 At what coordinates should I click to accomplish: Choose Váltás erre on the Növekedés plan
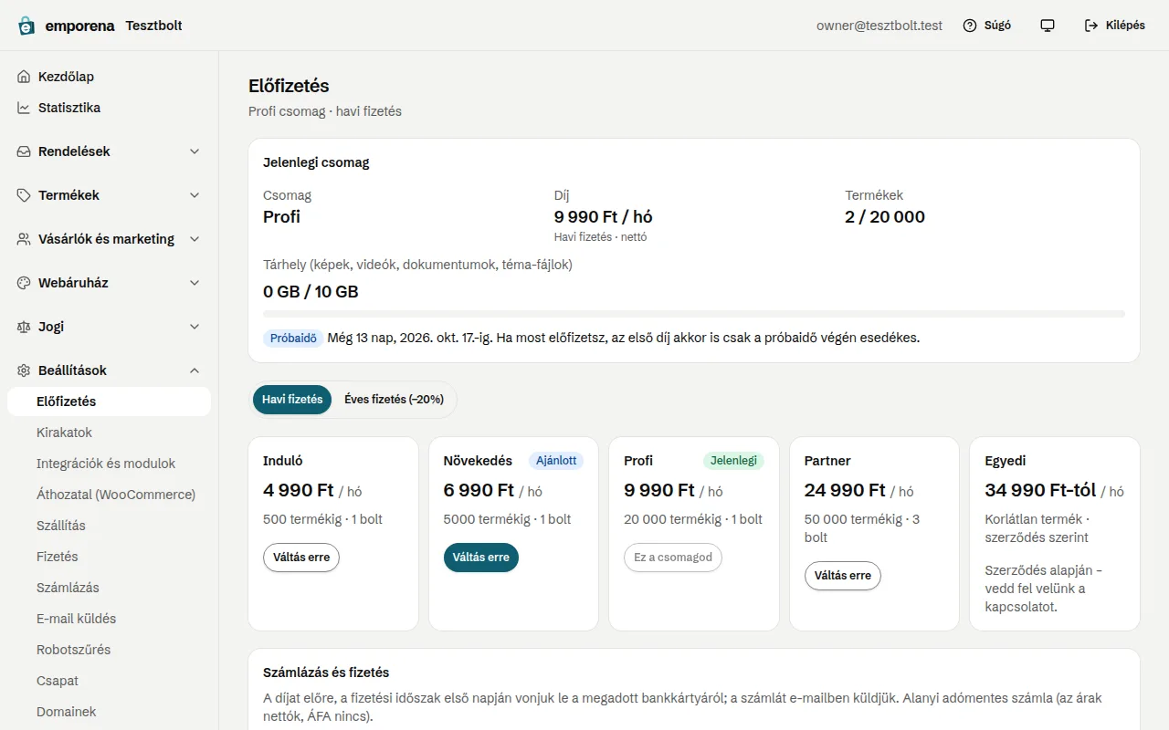click(x=481, y=558)
